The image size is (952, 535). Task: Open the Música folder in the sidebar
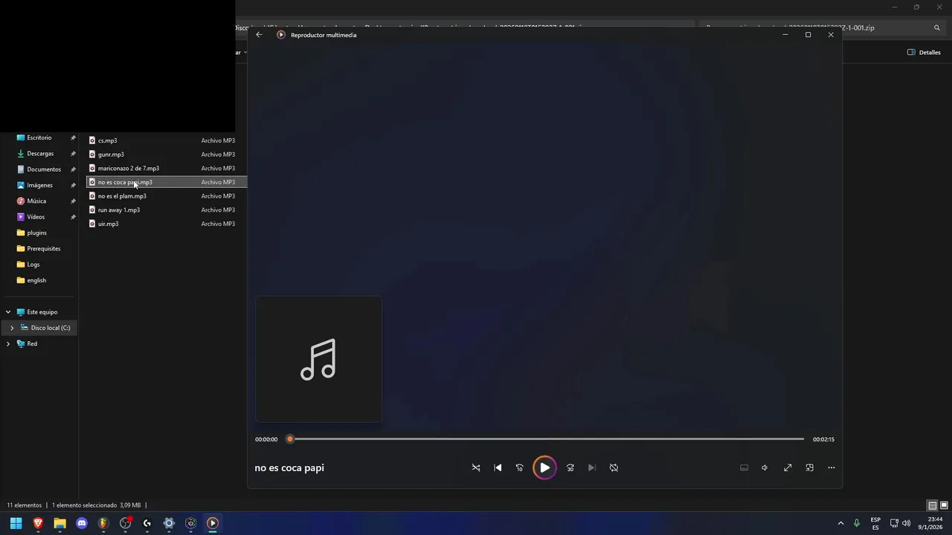click(x=36, y=201)
